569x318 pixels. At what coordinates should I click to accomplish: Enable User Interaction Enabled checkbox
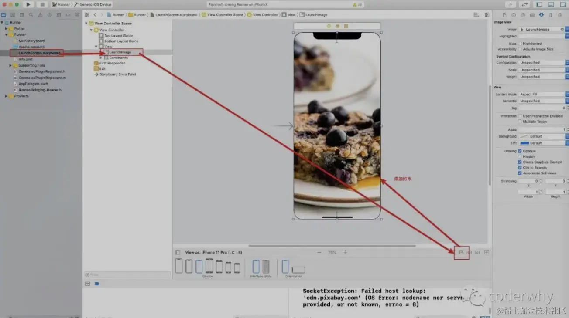[520, 116]
